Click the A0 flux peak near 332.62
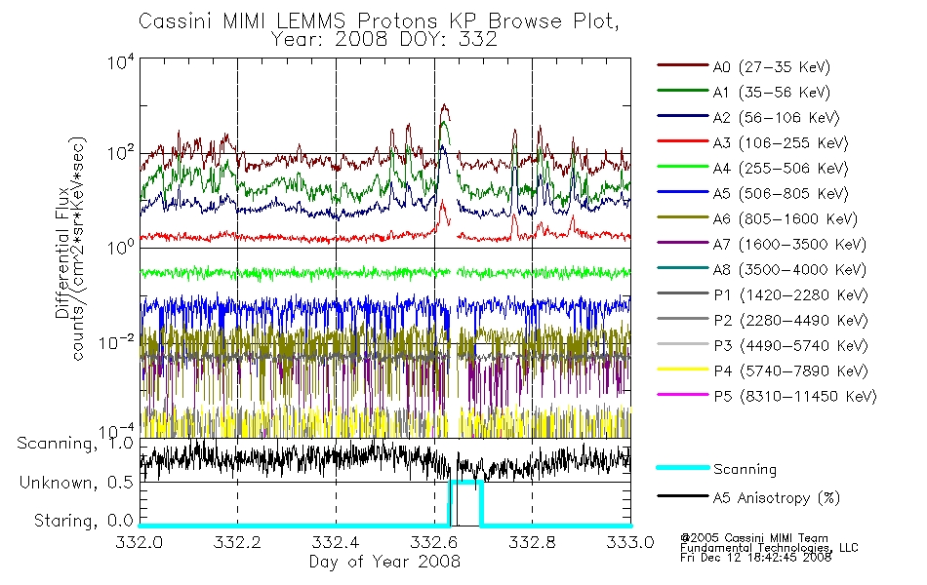 (x=445, y=107)
